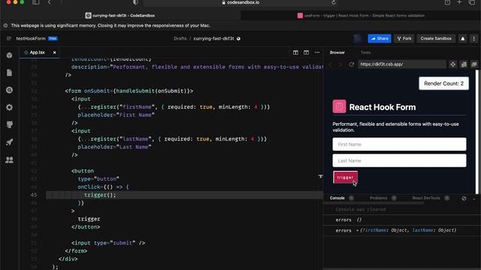Open the CodeSandbox hamburger menu
This screenshot has width=481, height=270.
[x=8, y=38]
